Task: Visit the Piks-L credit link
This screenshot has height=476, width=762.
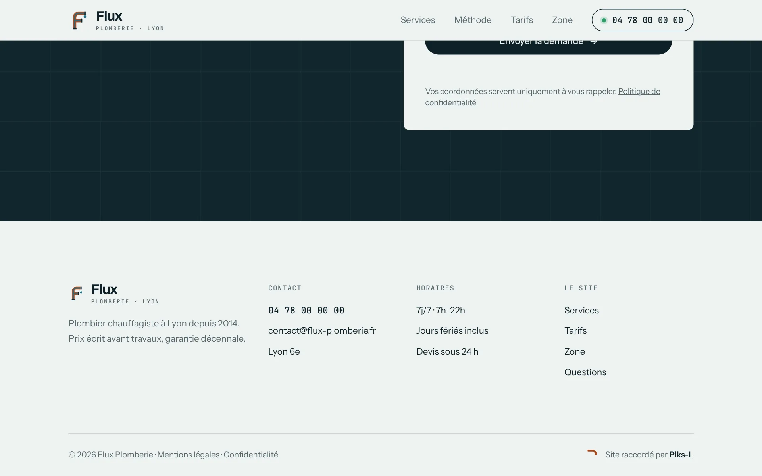Action: point(681,455)
